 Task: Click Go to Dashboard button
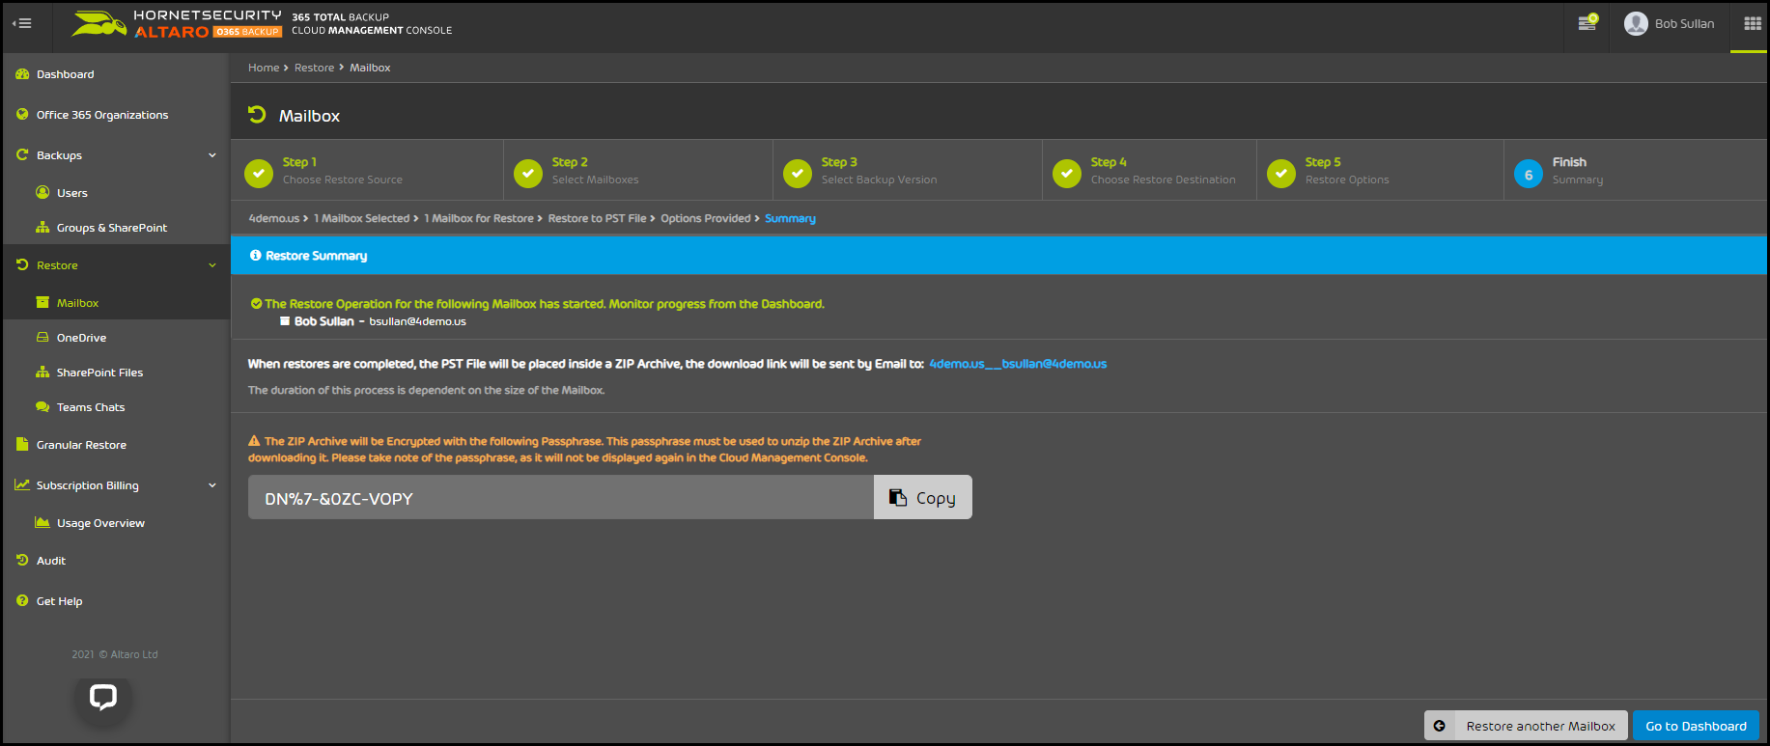click(1696, 726)
